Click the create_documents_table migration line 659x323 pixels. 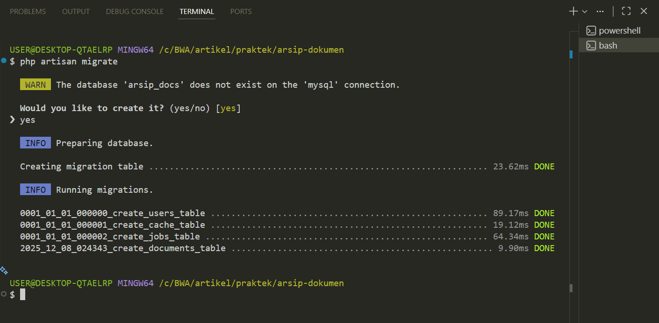tap(122, 248)
